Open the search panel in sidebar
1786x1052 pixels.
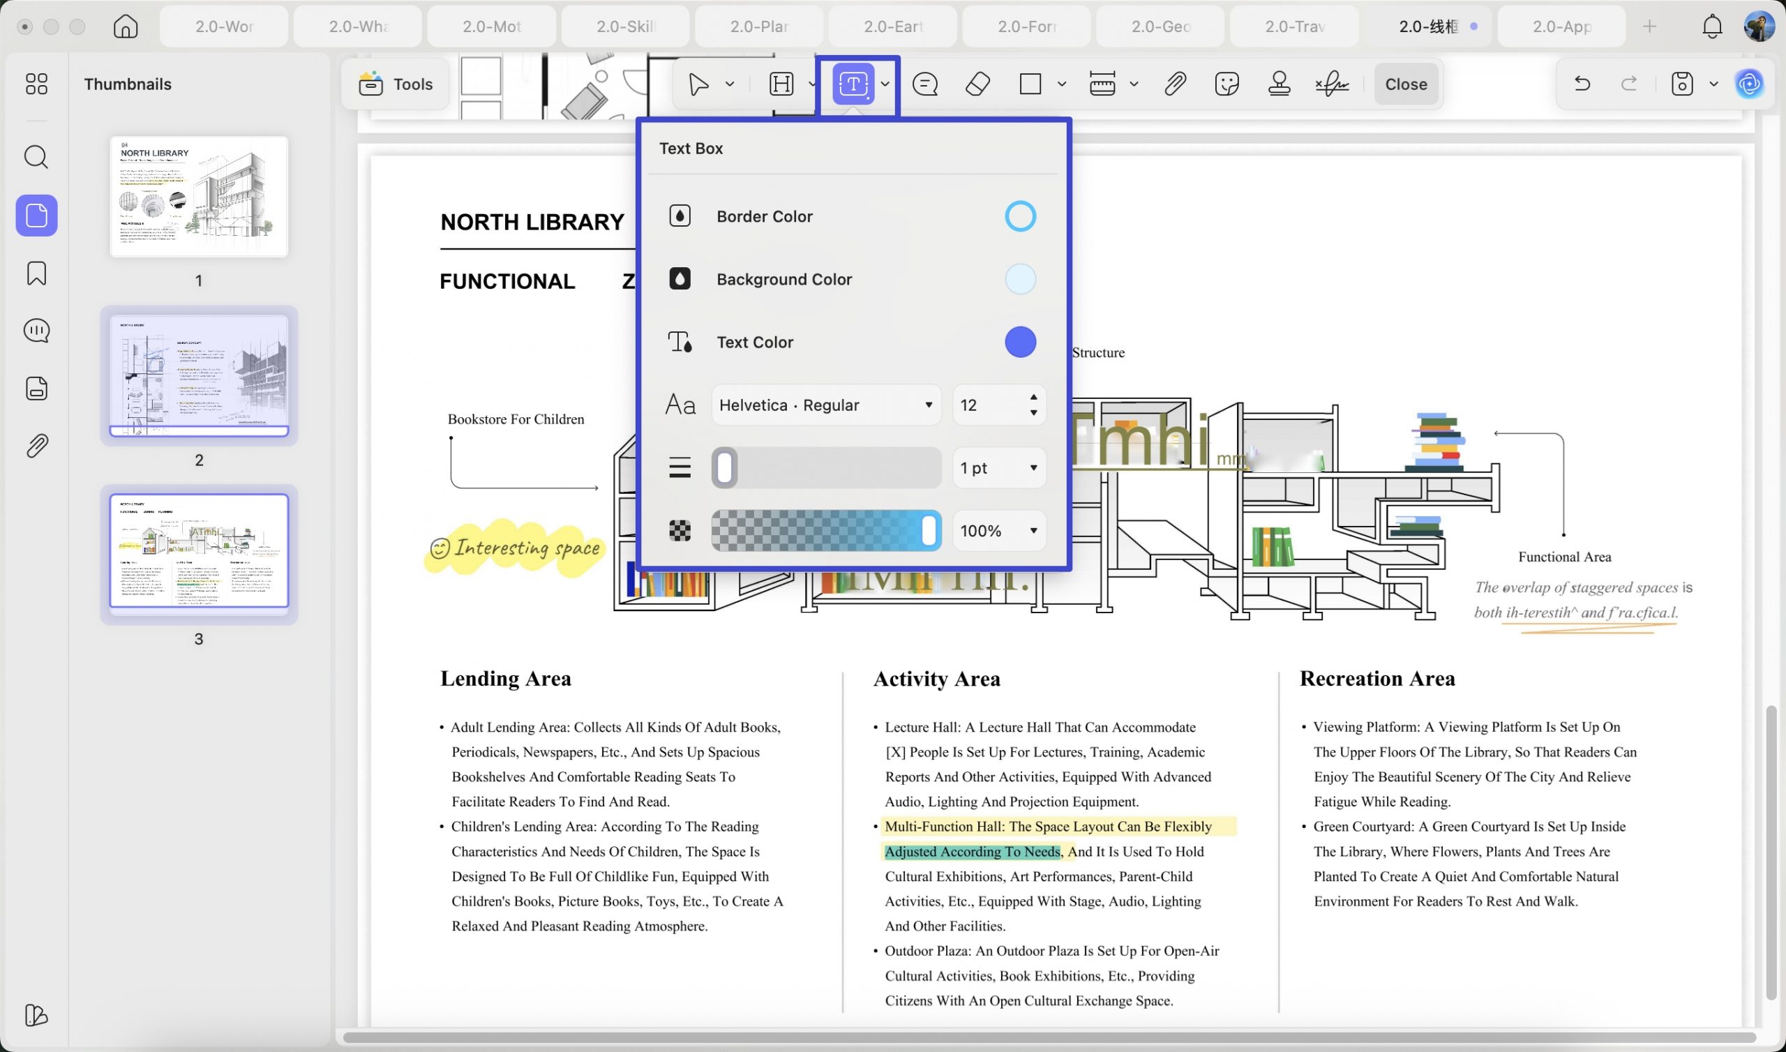point(36,157)
